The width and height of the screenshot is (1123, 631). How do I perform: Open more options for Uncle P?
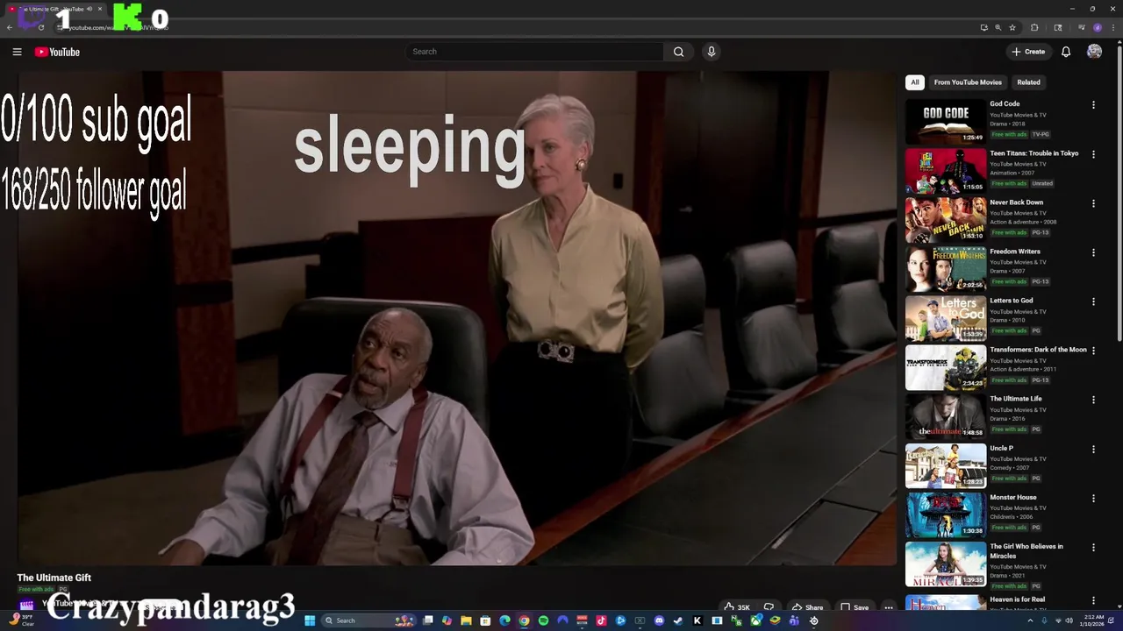click(1093, 449)
